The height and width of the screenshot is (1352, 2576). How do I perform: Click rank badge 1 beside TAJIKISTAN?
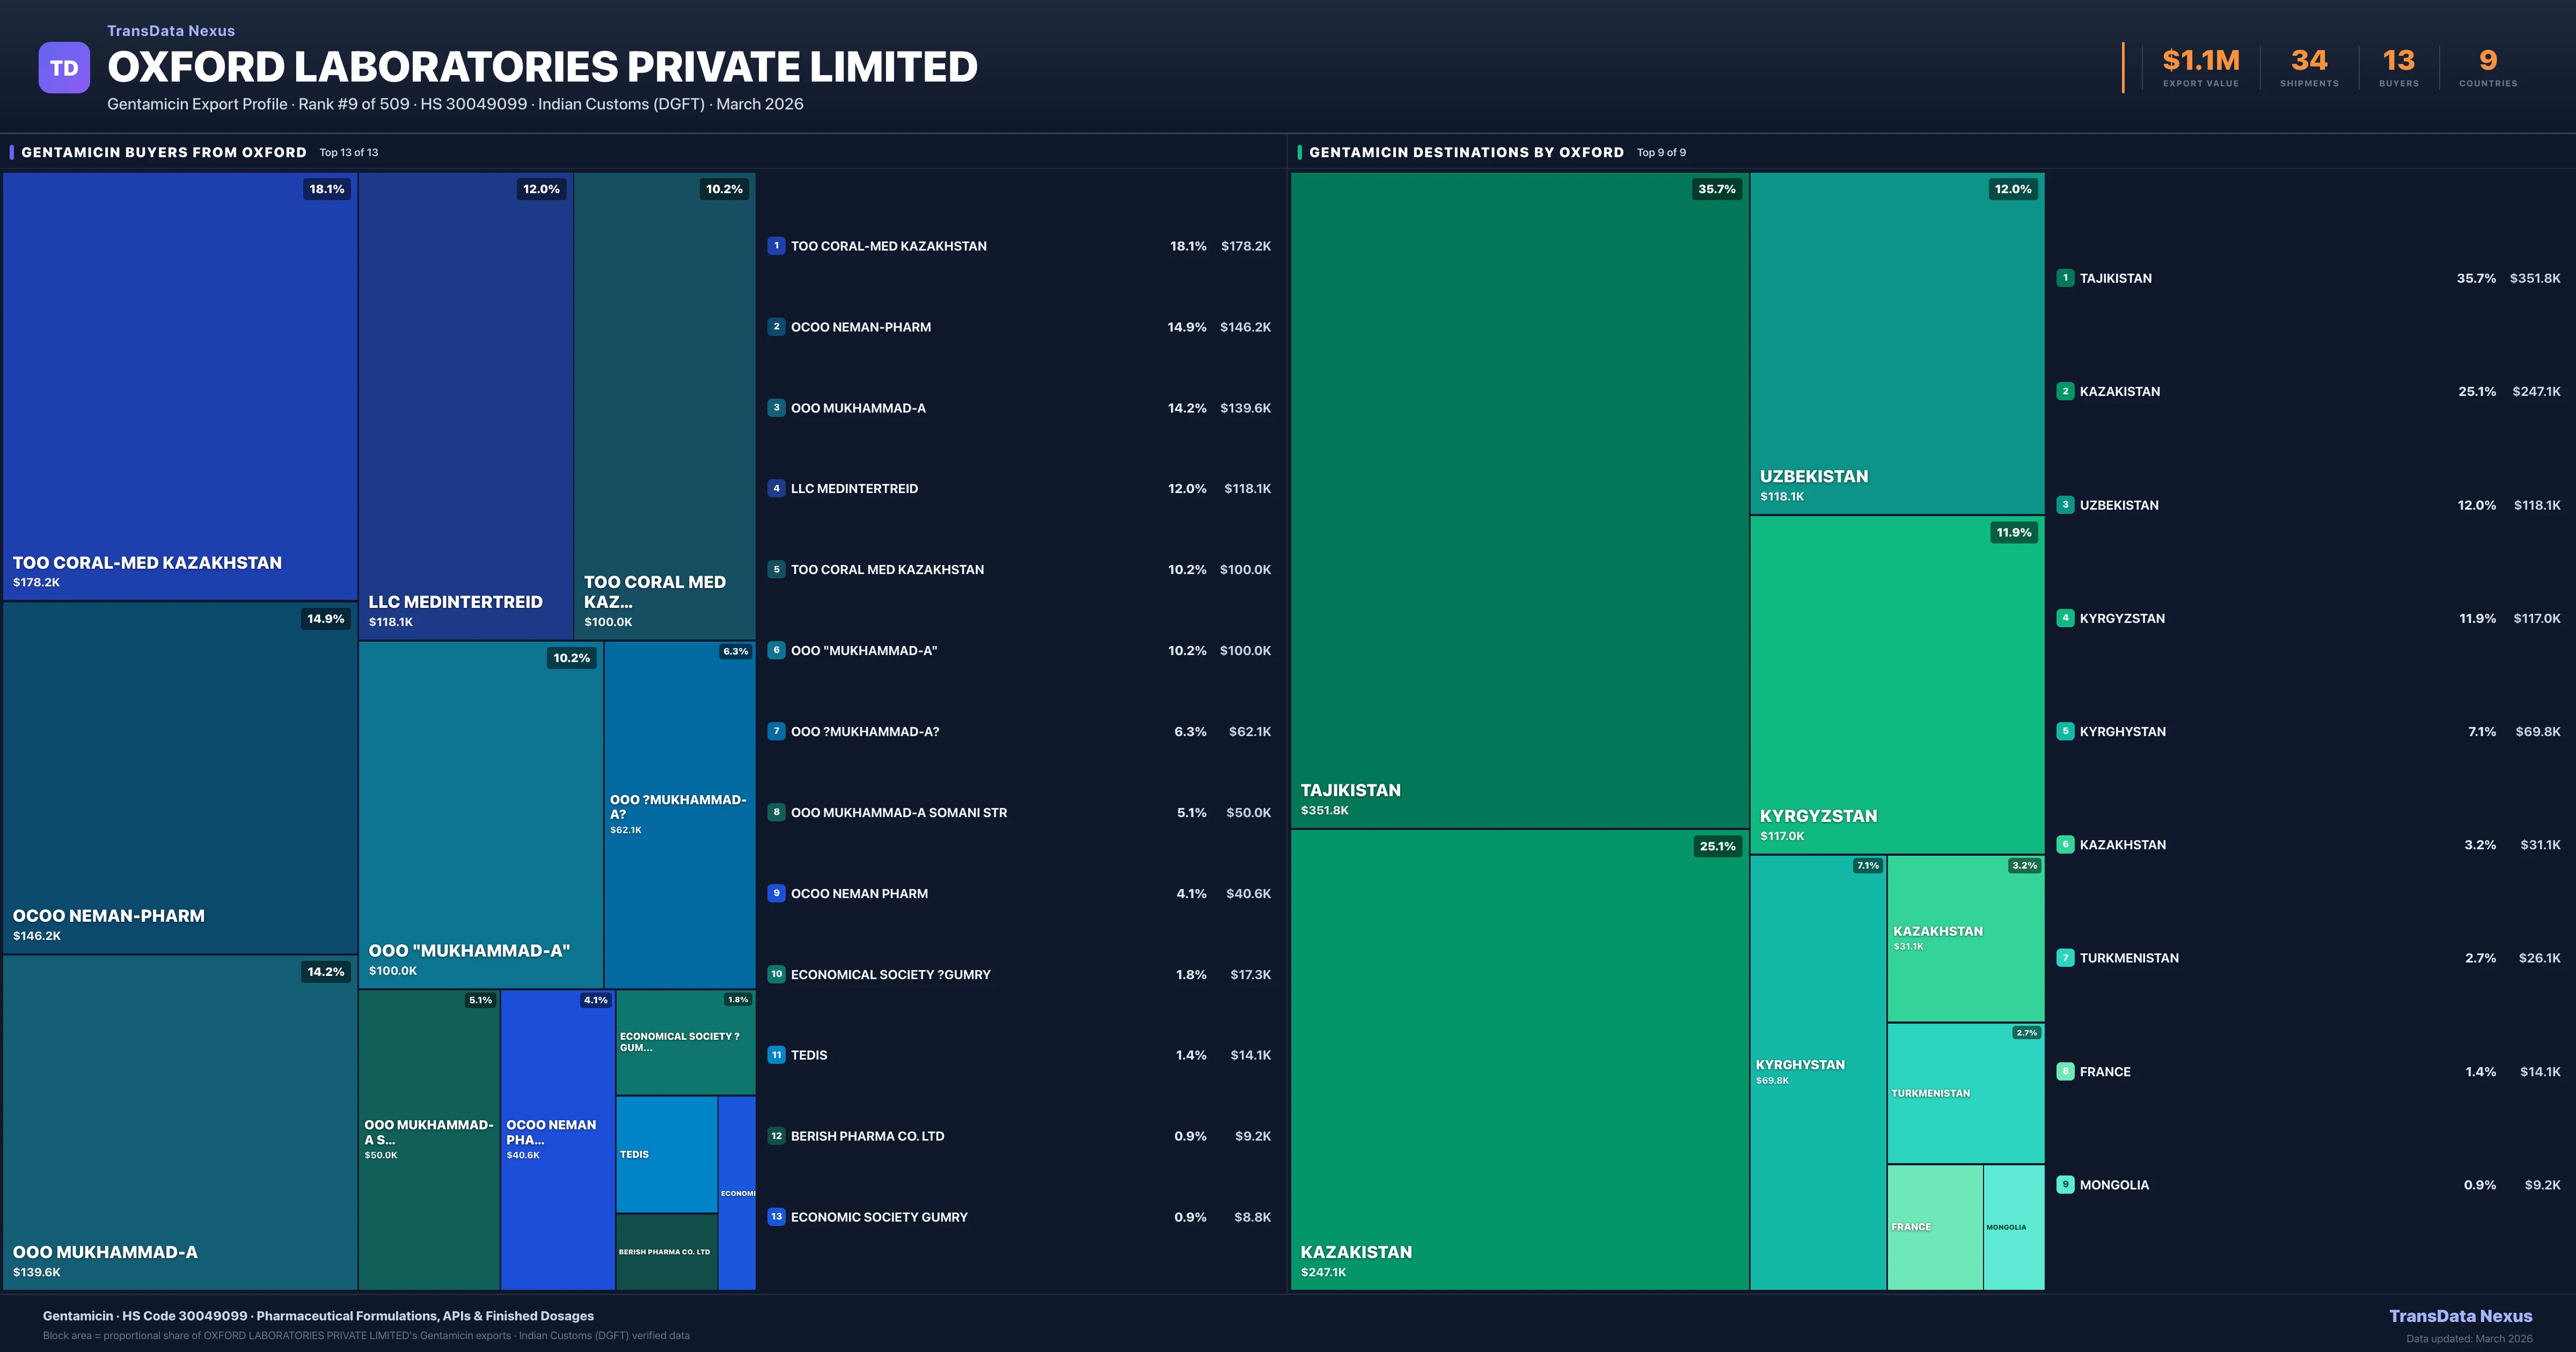[x=2065, y=278]
